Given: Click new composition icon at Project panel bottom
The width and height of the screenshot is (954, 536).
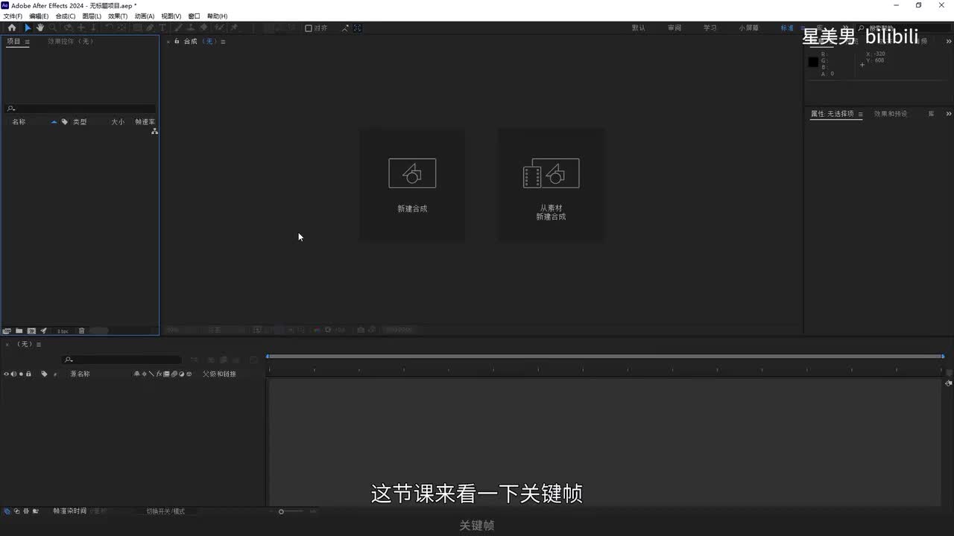Looking at the screenshot, I should click(x=31, y=331).
